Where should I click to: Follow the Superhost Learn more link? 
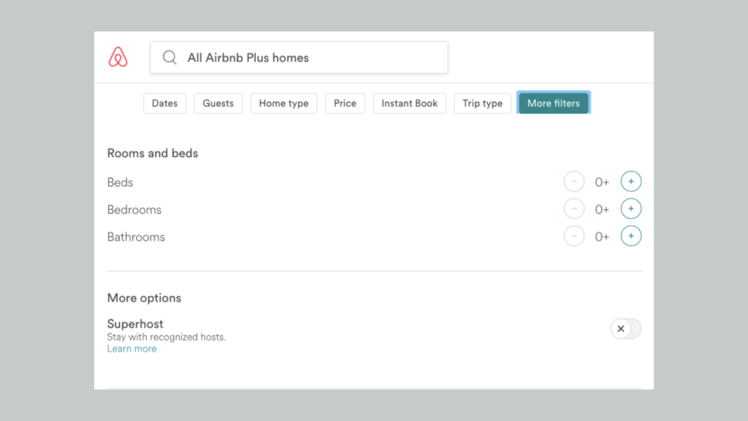tap(131, 349)
